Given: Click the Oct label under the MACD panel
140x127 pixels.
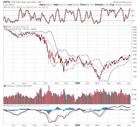Looking at the screenshot, I should 45,125.
